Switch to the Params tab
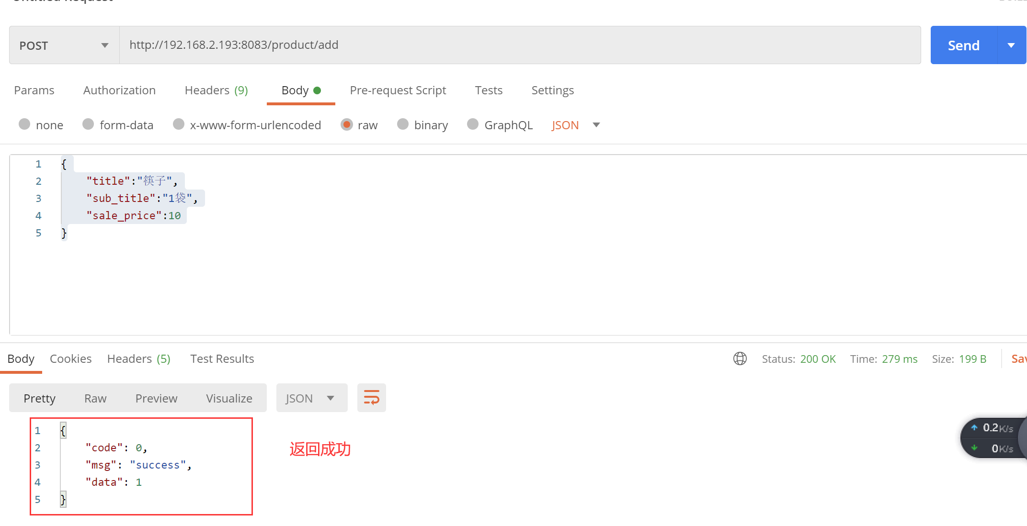 (34, 90)
